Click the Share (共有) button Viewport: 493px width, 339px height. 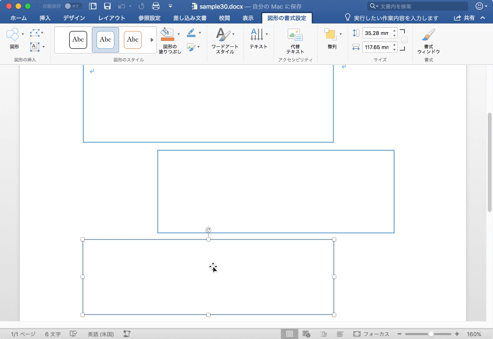(x=464, y=18)
